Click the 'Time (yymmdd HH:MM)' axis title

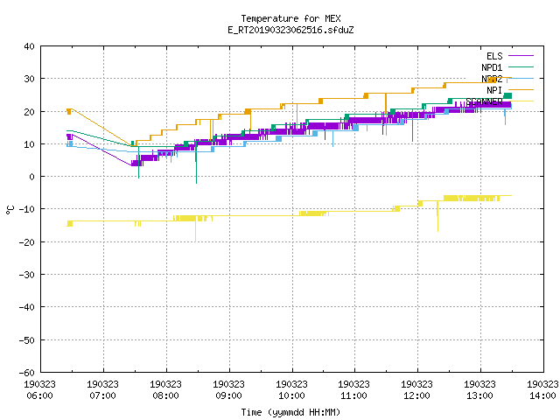pos(290,412)
